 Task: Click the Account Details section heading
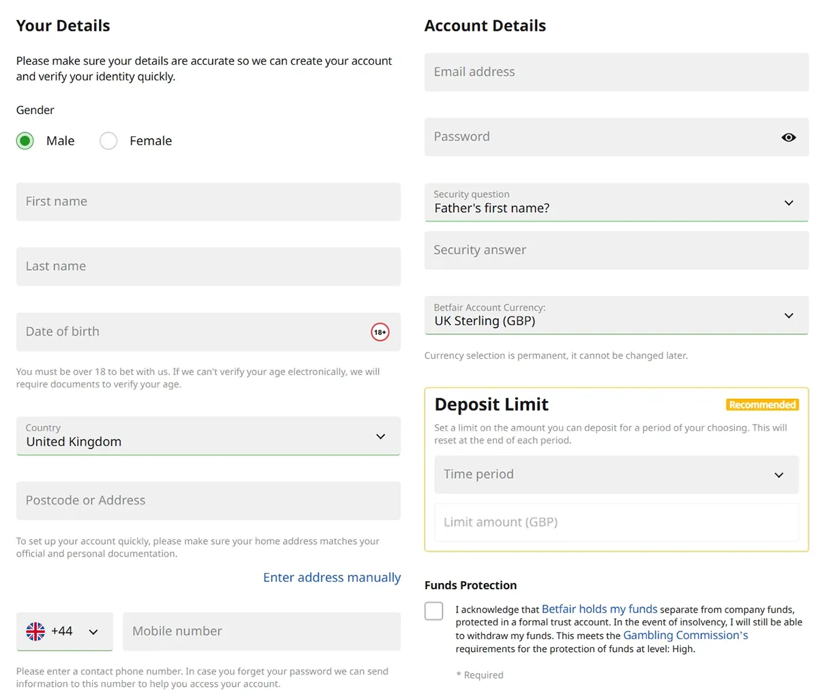(485, 25)
